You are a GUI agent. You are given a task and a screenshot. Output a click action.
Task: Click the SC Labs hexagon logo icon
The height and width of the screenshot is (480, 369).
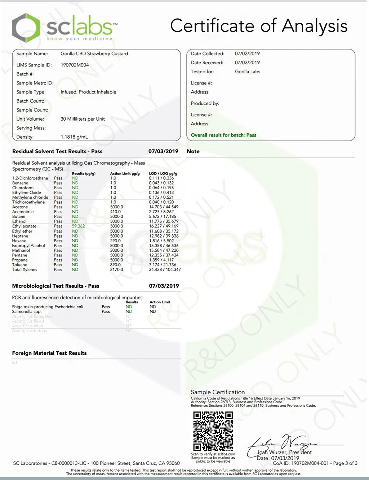26,28
